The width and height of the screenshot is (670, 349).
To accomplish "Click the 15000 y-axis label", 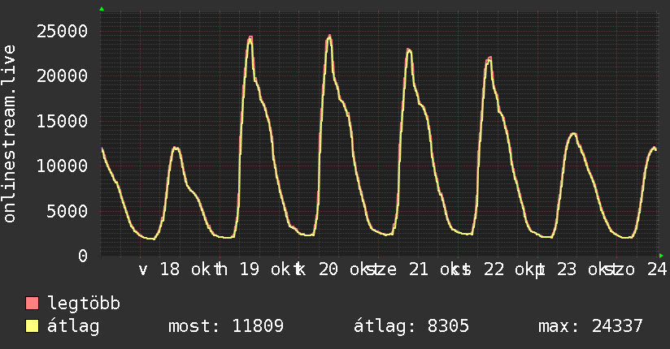I will tap(63, 122).
